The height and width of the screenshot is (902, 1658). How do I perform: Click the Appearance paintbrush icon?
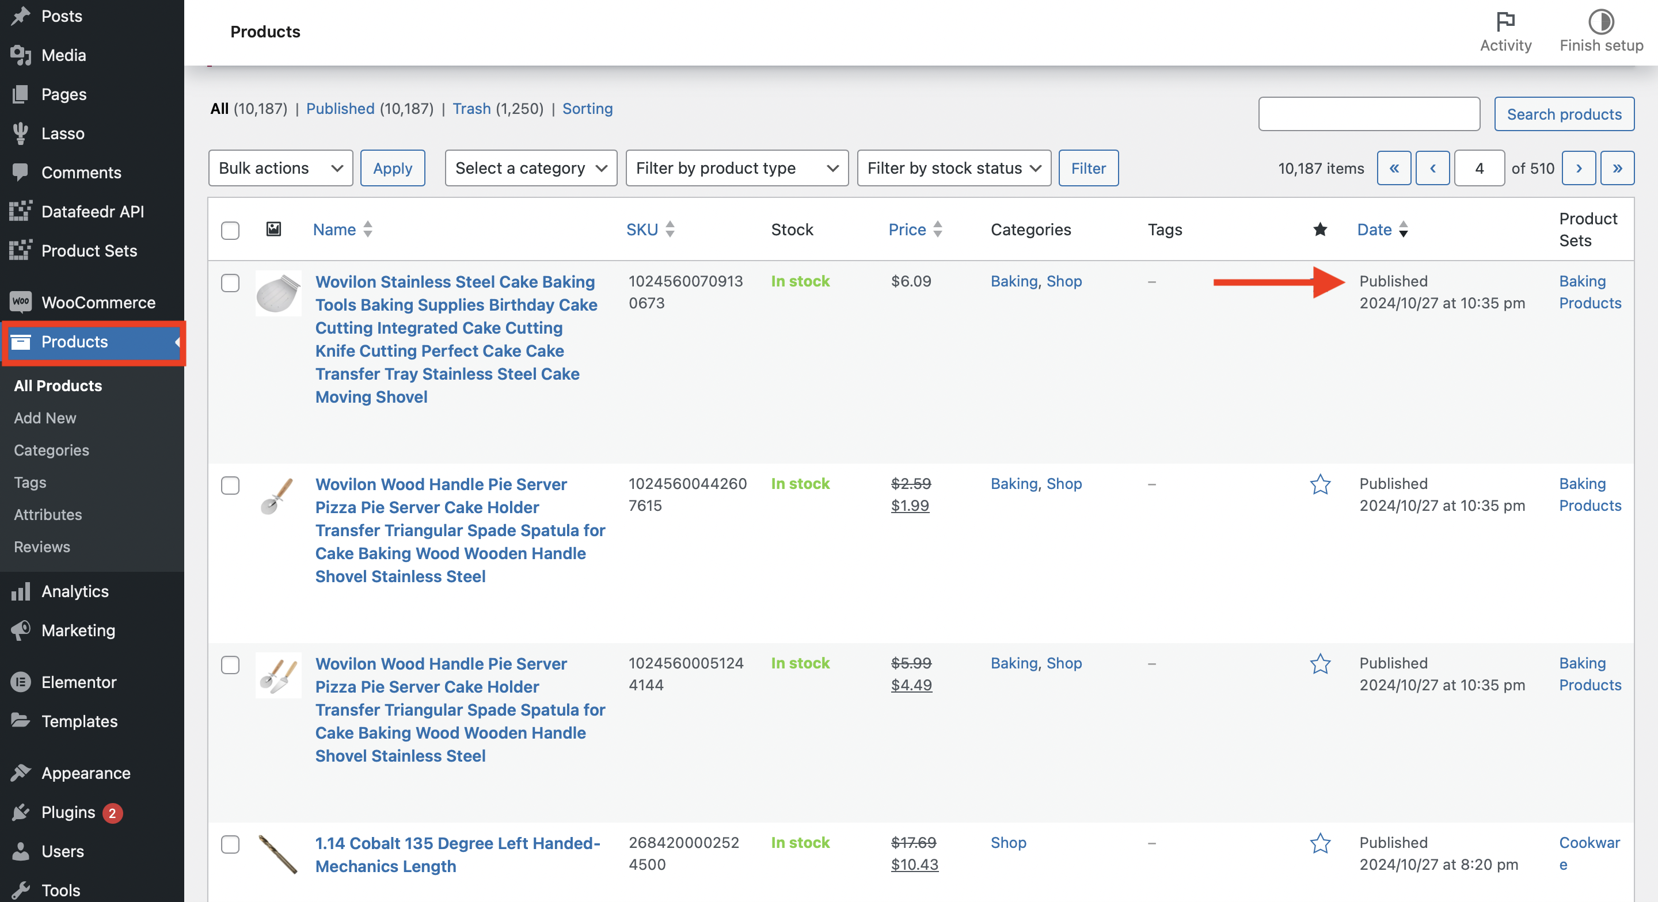click(21, 773)
